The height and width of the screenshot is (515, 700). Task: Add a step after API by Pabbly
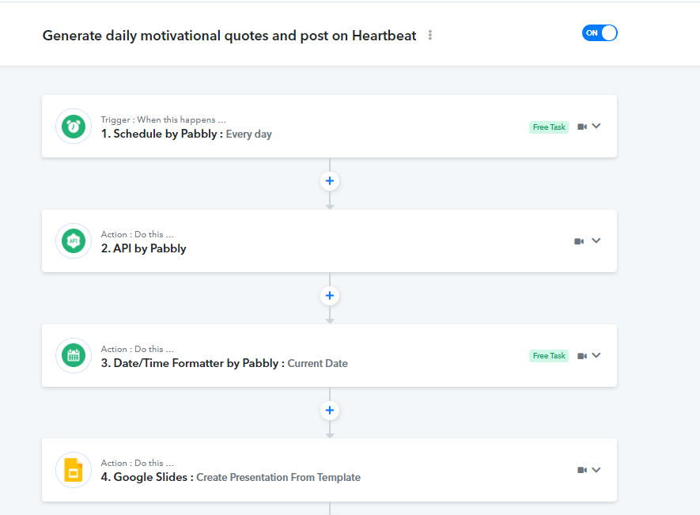[x=330, y=296]
